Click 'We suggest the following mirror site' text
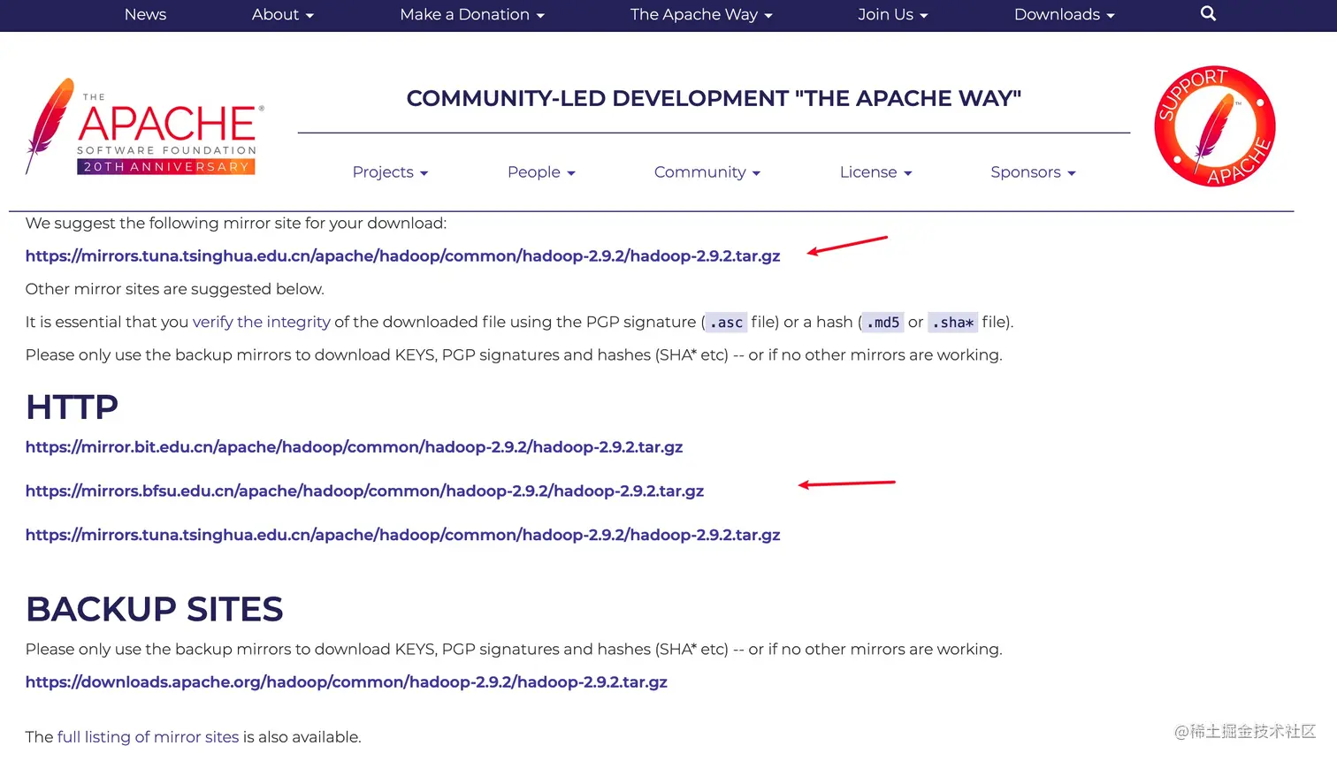The width and height of the screenshot is (1337, 761). 236,224
